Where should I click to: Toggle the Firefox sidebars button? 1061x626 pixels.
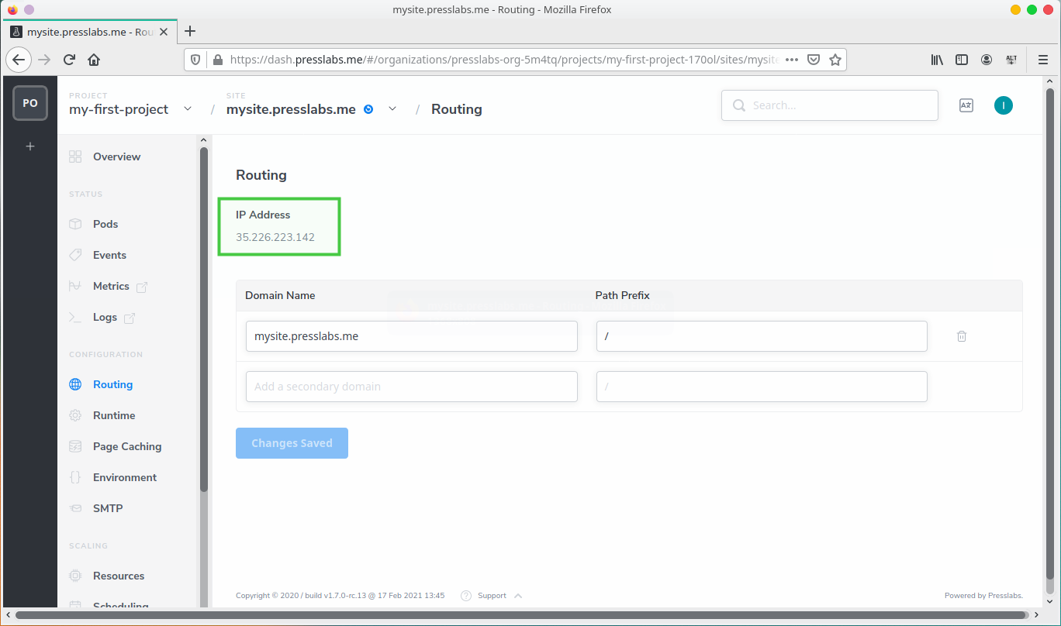click(962, 60)
